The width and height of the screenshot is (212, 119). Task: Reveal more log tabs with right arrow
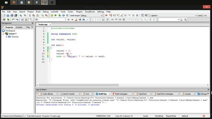[208, 94]
